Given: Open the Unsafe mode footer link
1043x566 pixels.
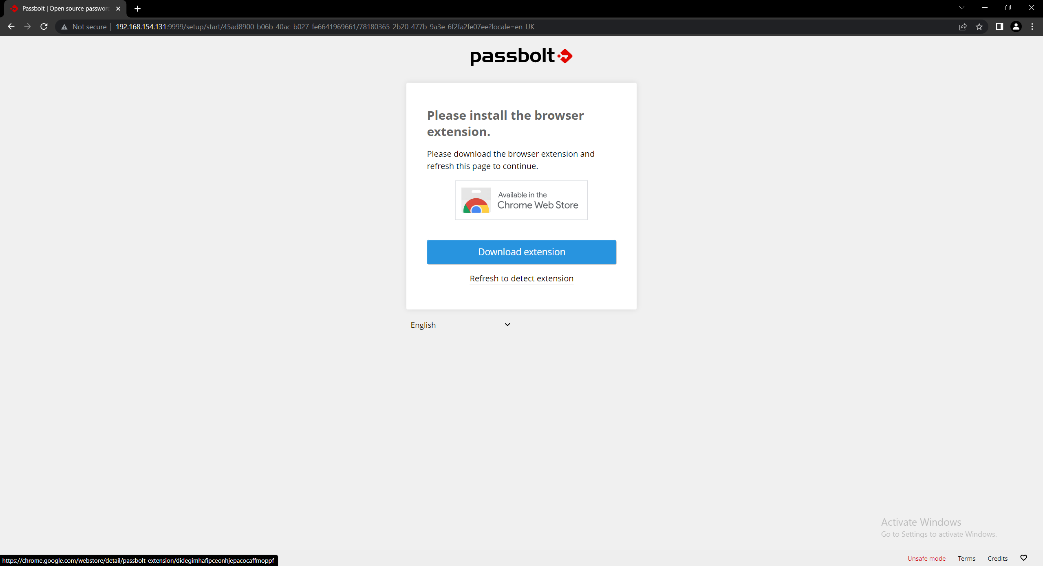Looking at the screenshot, I should [926, 558].
